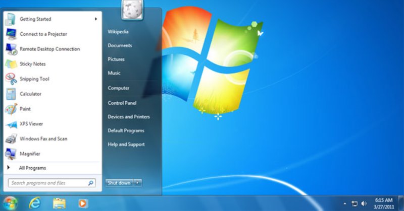Open the Magnifier icon
The image size is (404, 211).
coord(11,154)
